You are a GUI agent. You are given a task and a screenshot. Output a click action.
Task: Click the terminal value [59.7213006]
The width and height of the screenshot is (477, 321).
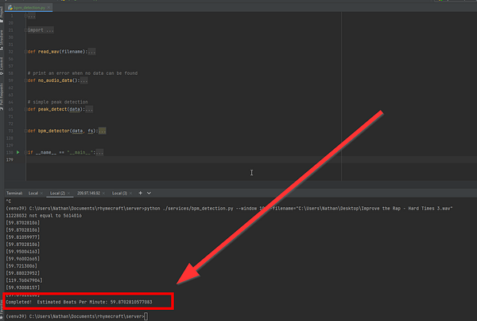(x=21, y=266)
